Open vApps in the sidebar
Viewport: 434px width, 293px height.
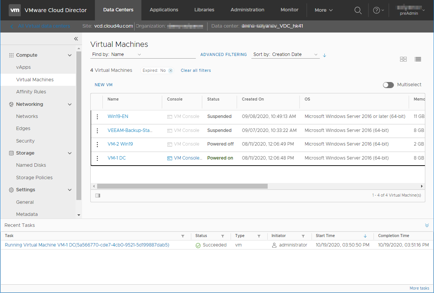(x=23, y=67)
